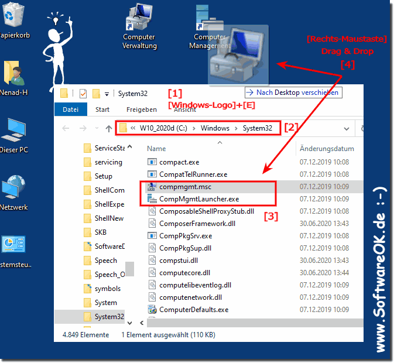Select the SKB folder in tree

tap(95, 232)
